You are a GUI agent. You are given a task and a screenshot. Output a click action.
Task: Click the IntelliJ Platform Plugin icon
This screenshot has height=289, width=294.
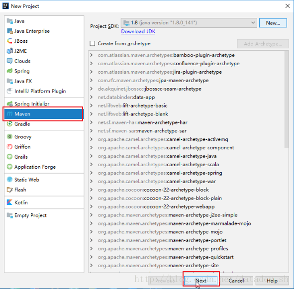pyautogui.click(x=9, y=91)
